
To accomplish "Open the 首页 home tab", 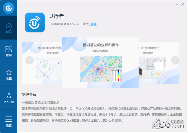I will pos(9,28).
